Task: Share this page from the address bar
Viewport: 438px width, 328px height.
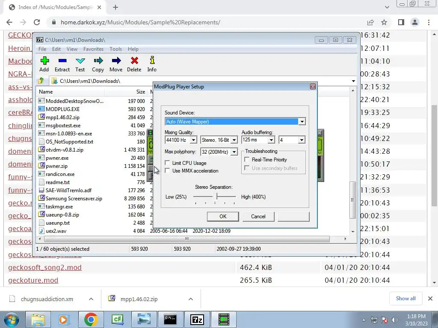Action: pyautogui.click(x=370, y=22)
